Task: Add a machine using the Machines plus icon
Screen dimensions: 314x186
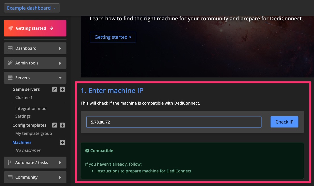Action: (62, 142)
